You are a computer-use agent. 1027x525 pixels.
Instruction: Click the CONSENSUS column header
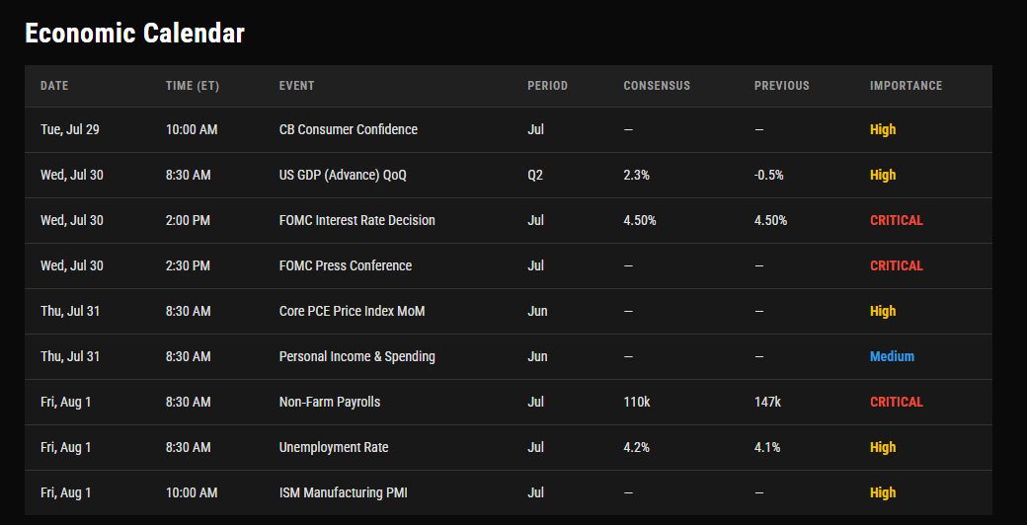[x=657, y=86]
